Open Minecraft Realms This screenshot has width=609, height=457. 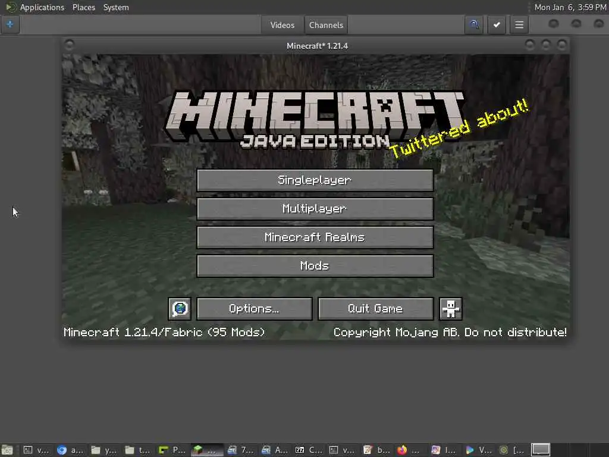[315, 237]
